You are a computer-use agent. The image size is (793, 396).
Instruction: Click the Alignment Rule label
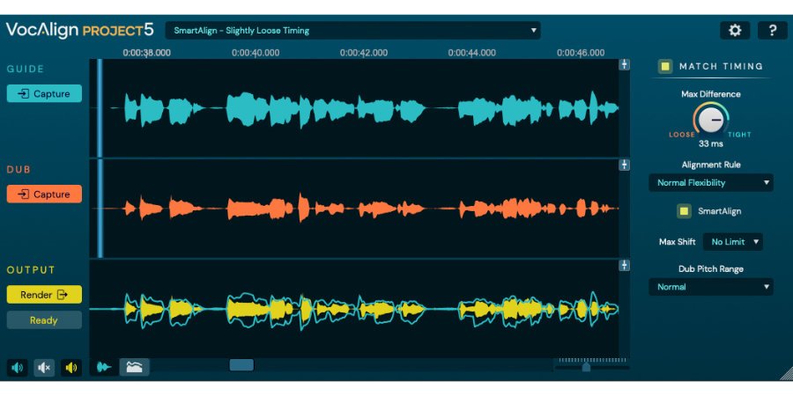click(x=710, y=165)
